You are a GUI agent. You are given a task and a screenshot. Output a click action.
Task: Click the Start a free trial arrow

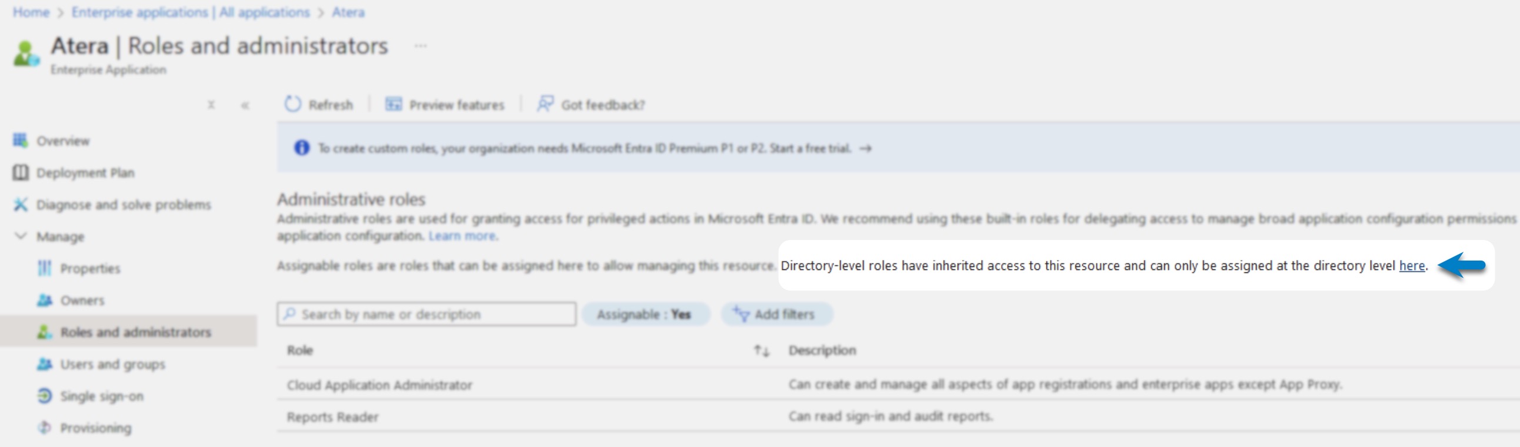865,149
